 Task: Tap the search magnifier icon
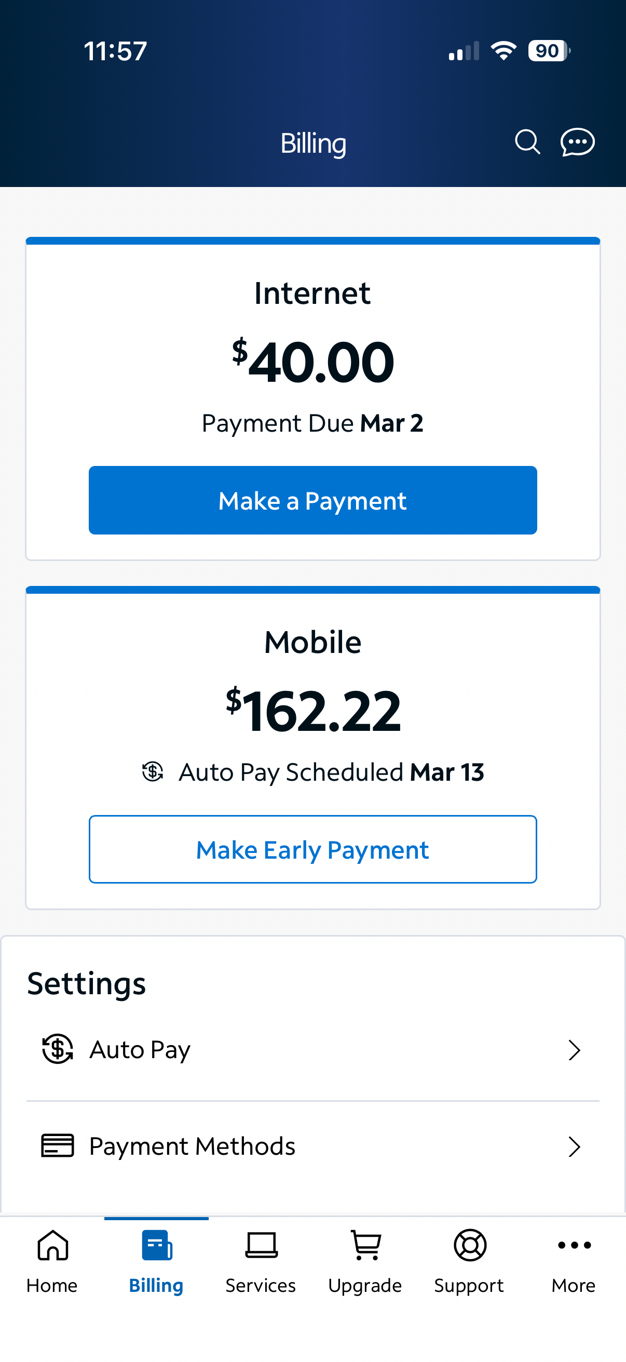click(527, 142)
